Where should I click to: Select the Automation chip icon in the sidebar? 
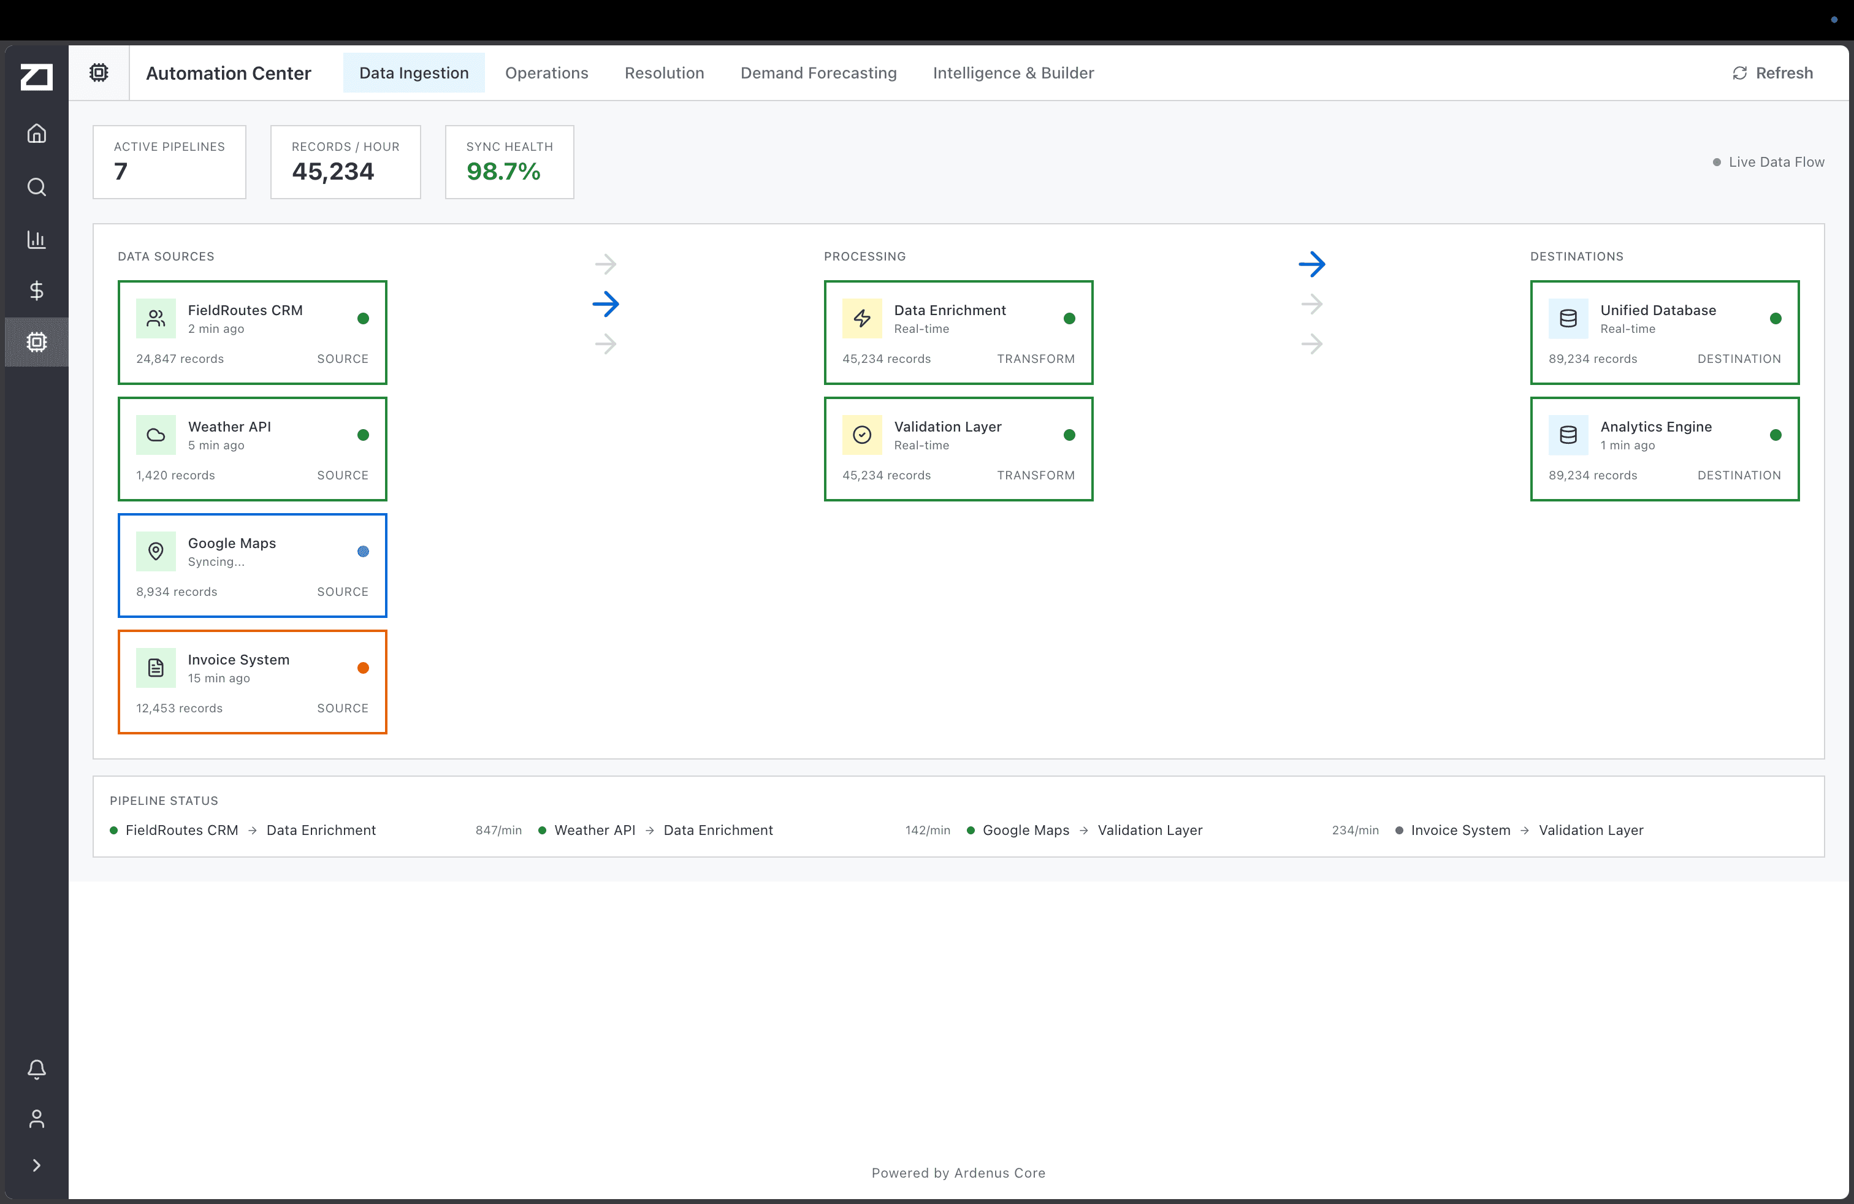pos(37,342)
